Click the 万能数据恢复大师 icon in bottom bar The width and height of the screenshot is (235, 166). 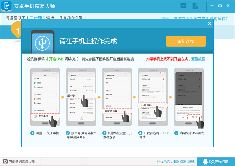point(5,161)
